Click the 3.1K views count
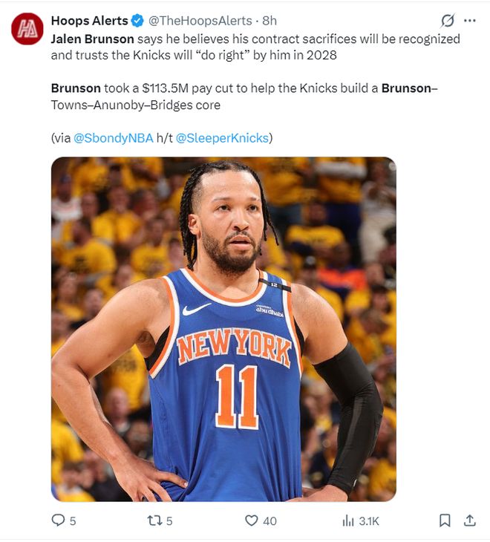The image size is (490, 542). (369, 521)
